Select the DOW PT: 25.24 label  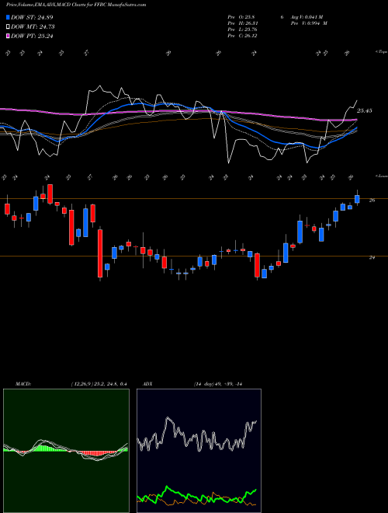pyautogui.click(x=32, y=37)
